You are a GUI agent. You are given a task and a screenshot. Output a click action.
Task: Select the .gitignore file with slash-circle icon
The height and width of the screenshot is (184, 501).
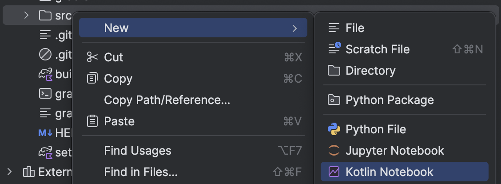pyautogui.click(x=55, y=55)
